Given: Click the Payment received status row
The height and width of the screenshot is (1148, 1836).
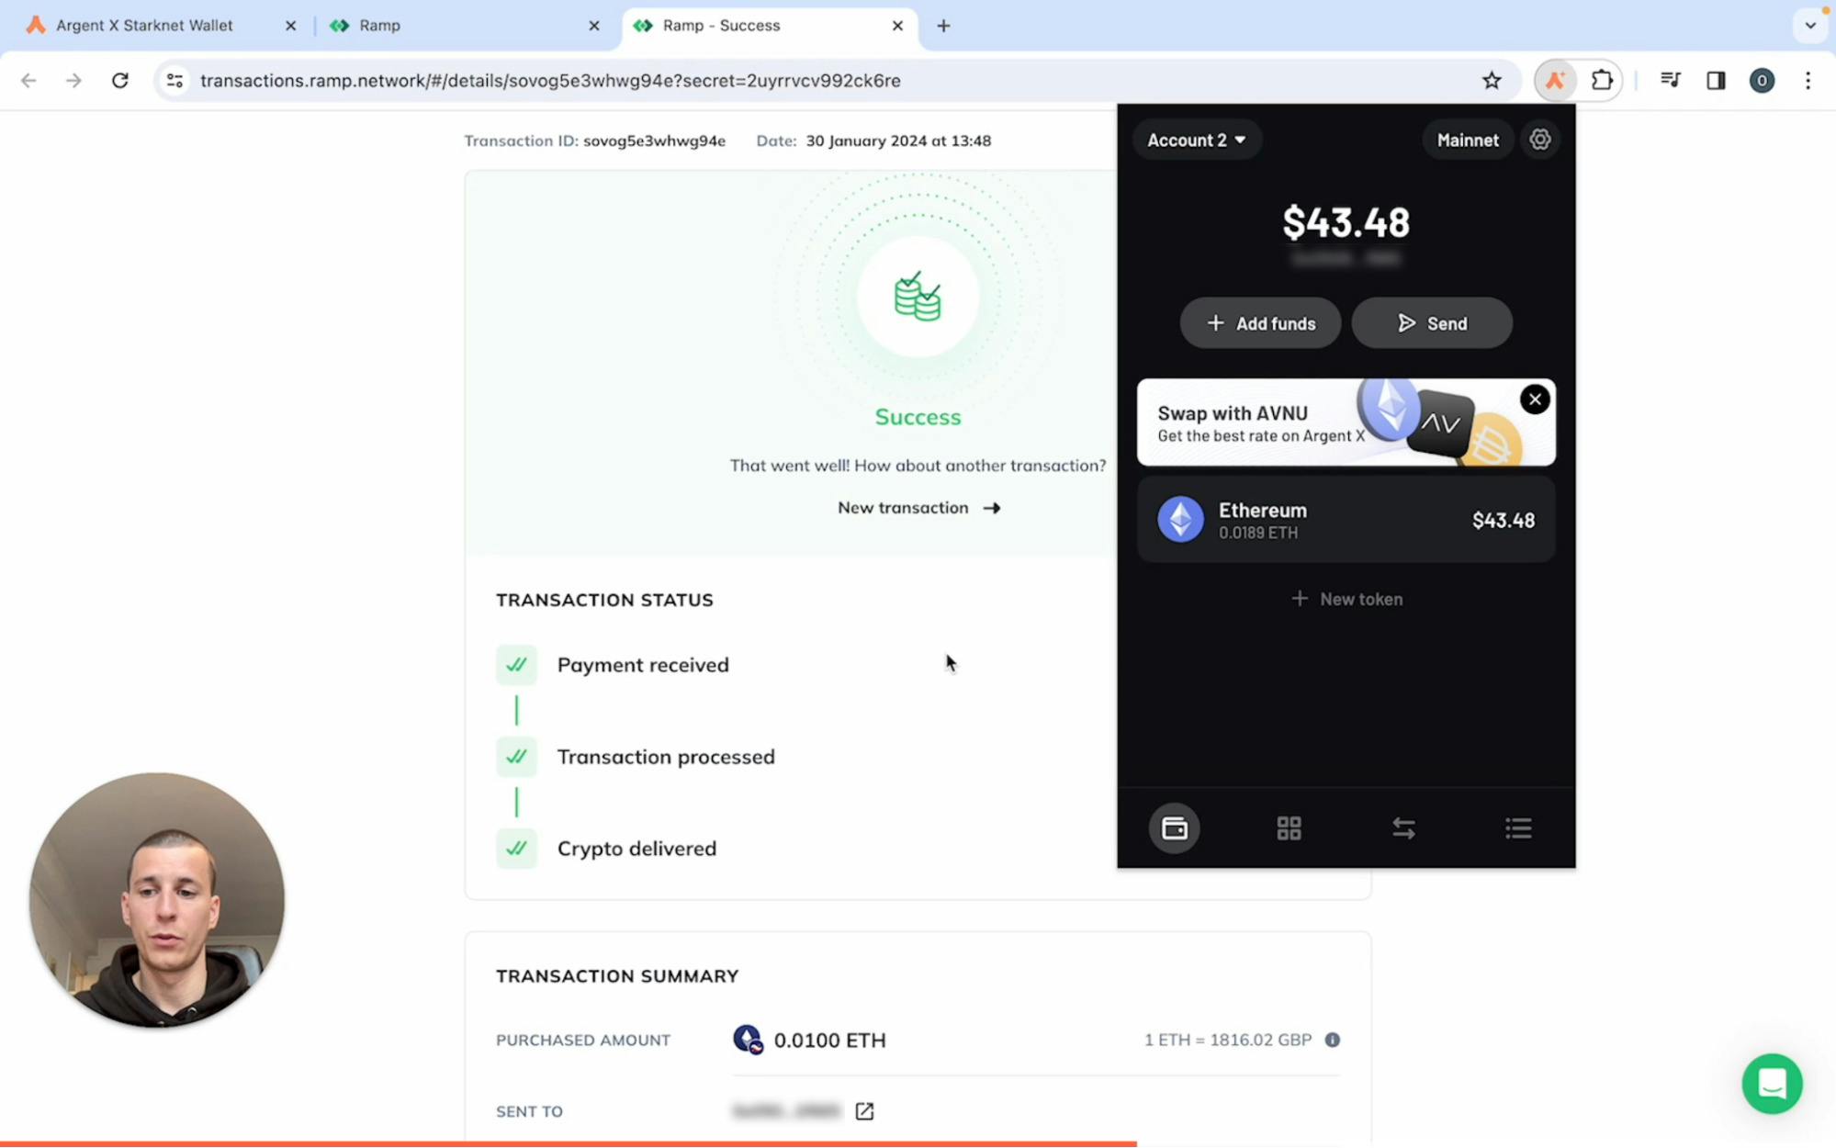Looking at the screenshot, I should click(613, 665).
